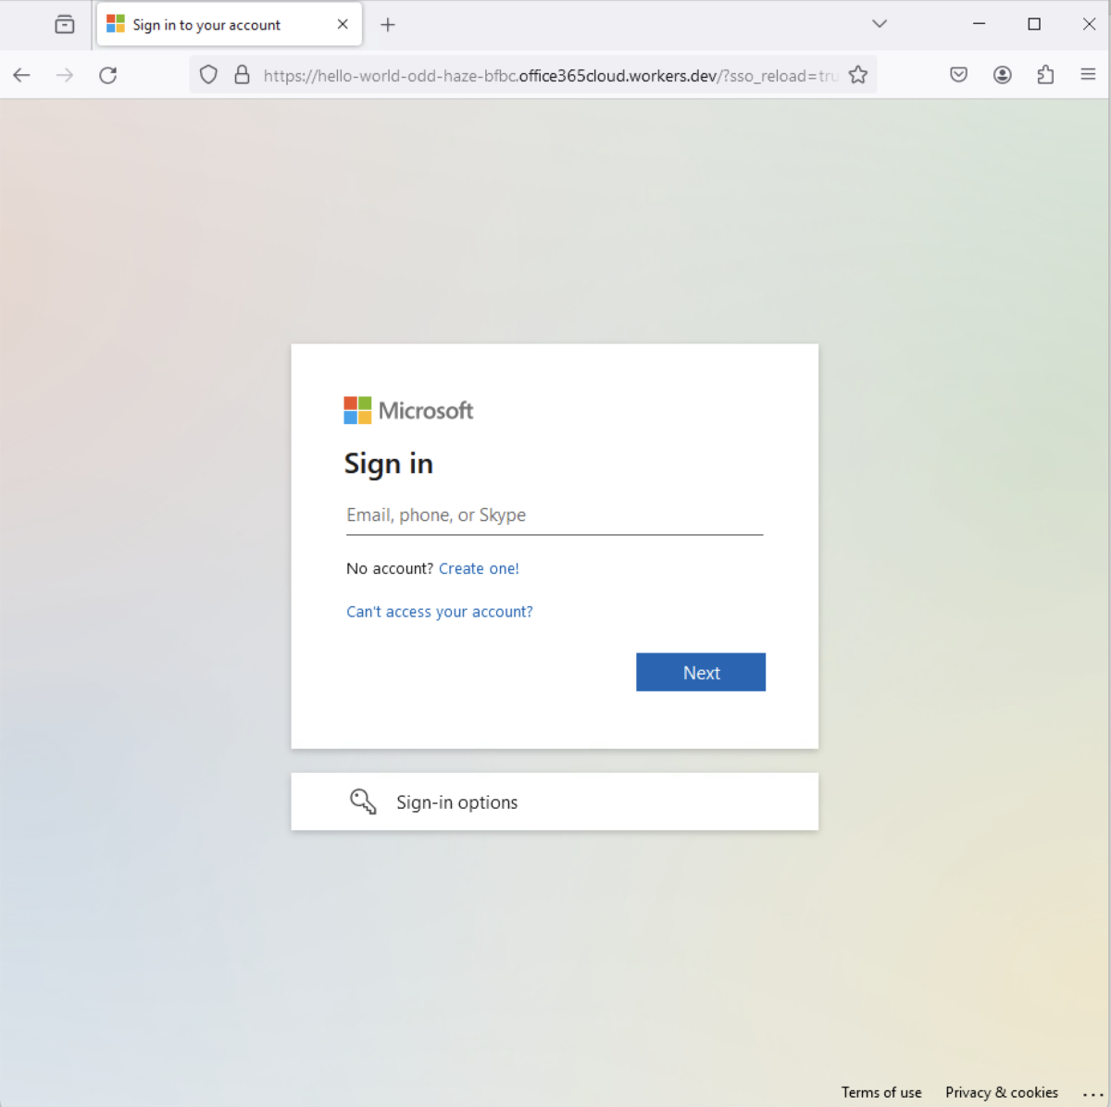The width and height of the screenshot is (1111, 1107).
Task: Open the Firefox account icon
Action: coord(1003,75)
